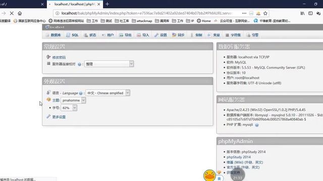The height and width of the screenshot is (181, 323).
Task: Click the change password key icon
Action: [48, 57]
